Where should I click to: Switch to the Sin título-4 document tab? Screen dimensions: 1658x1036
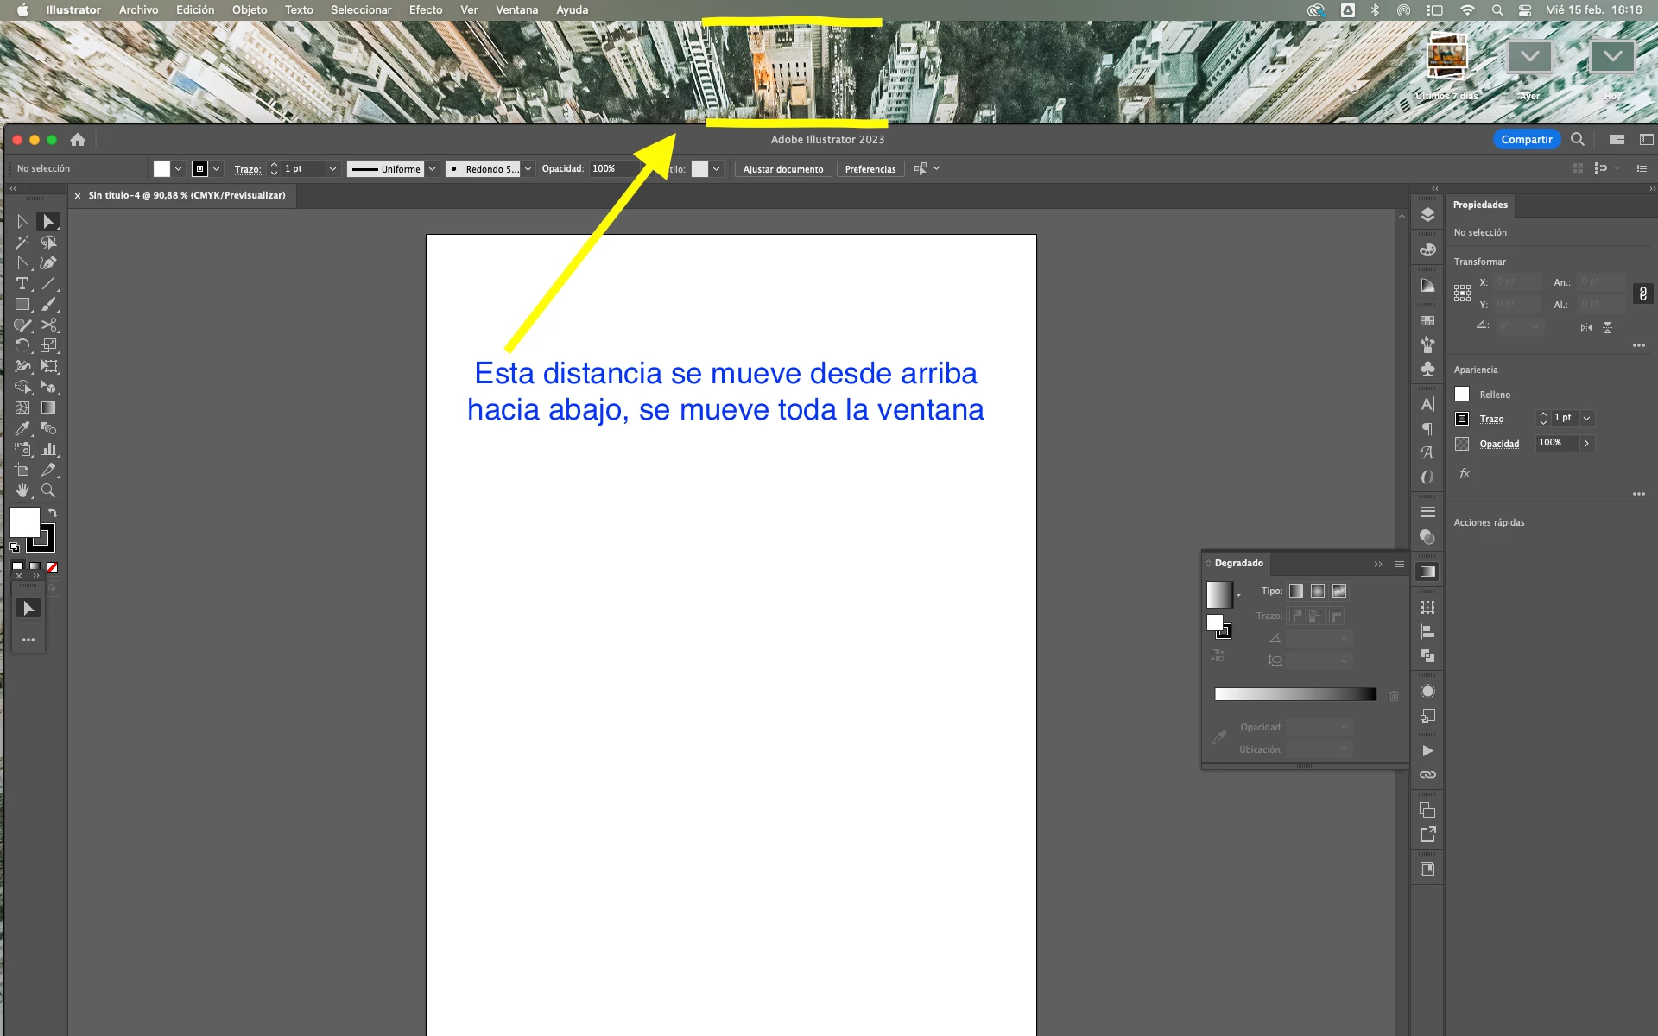pos(187,195)
